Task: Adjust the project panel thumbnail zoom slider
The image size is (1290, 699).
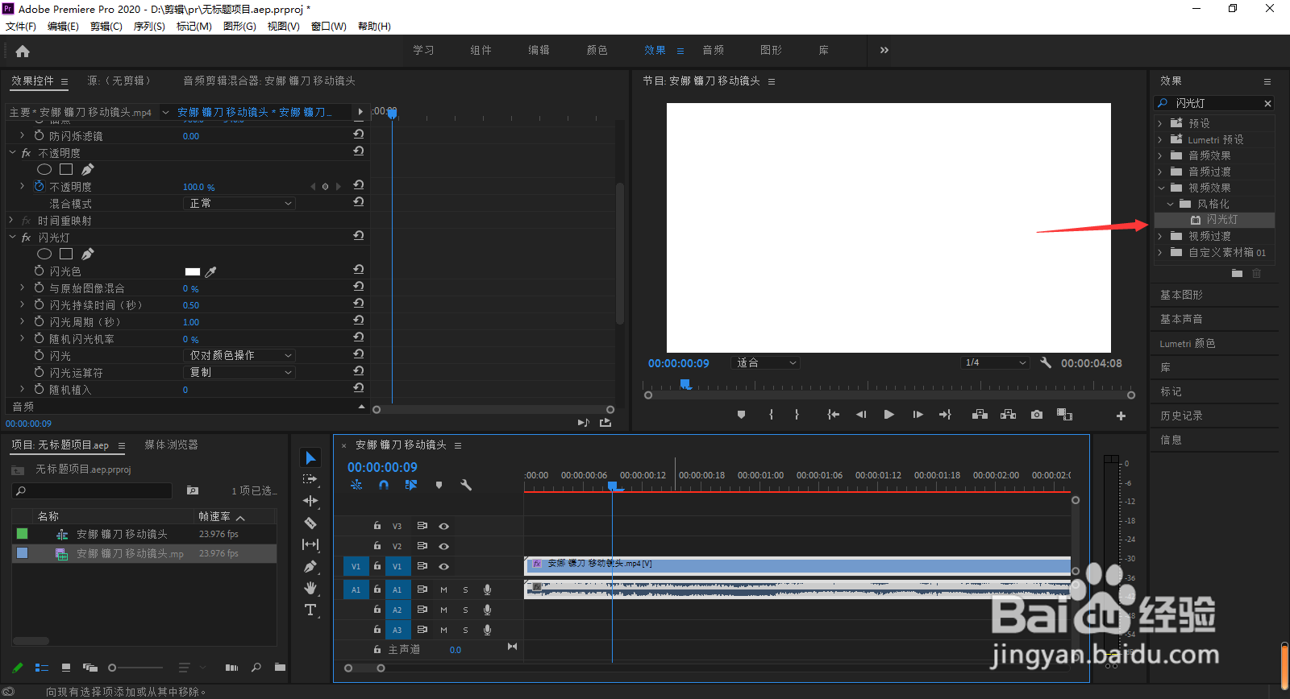Action: coord(135,668)
